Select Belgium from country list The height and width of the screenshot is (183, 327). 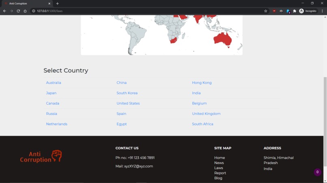pos(199,103)
